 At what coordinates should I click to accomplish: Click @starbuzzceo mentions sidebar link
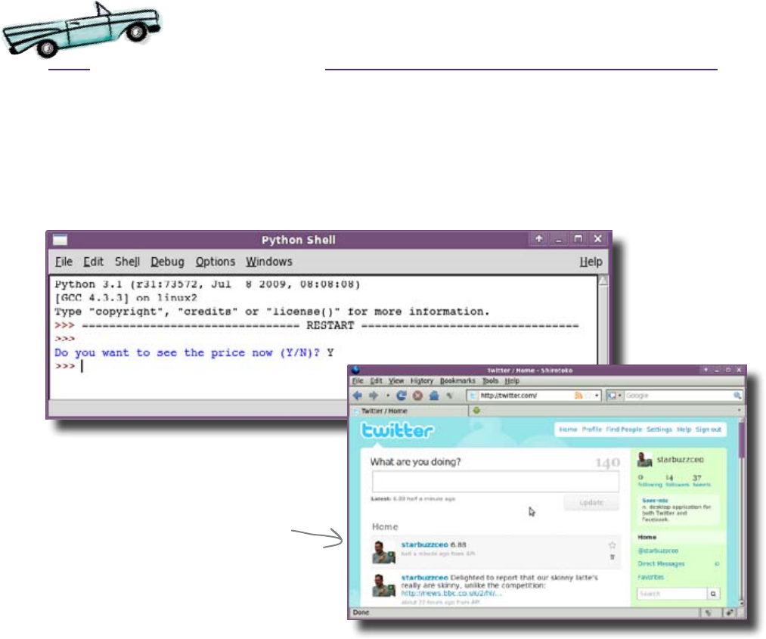click(x=658, y=551)
